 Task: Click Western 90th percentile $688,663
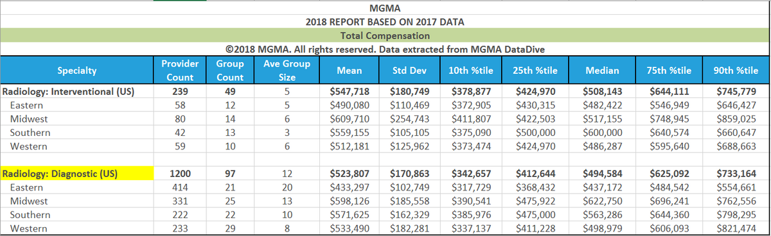(738, 146)
